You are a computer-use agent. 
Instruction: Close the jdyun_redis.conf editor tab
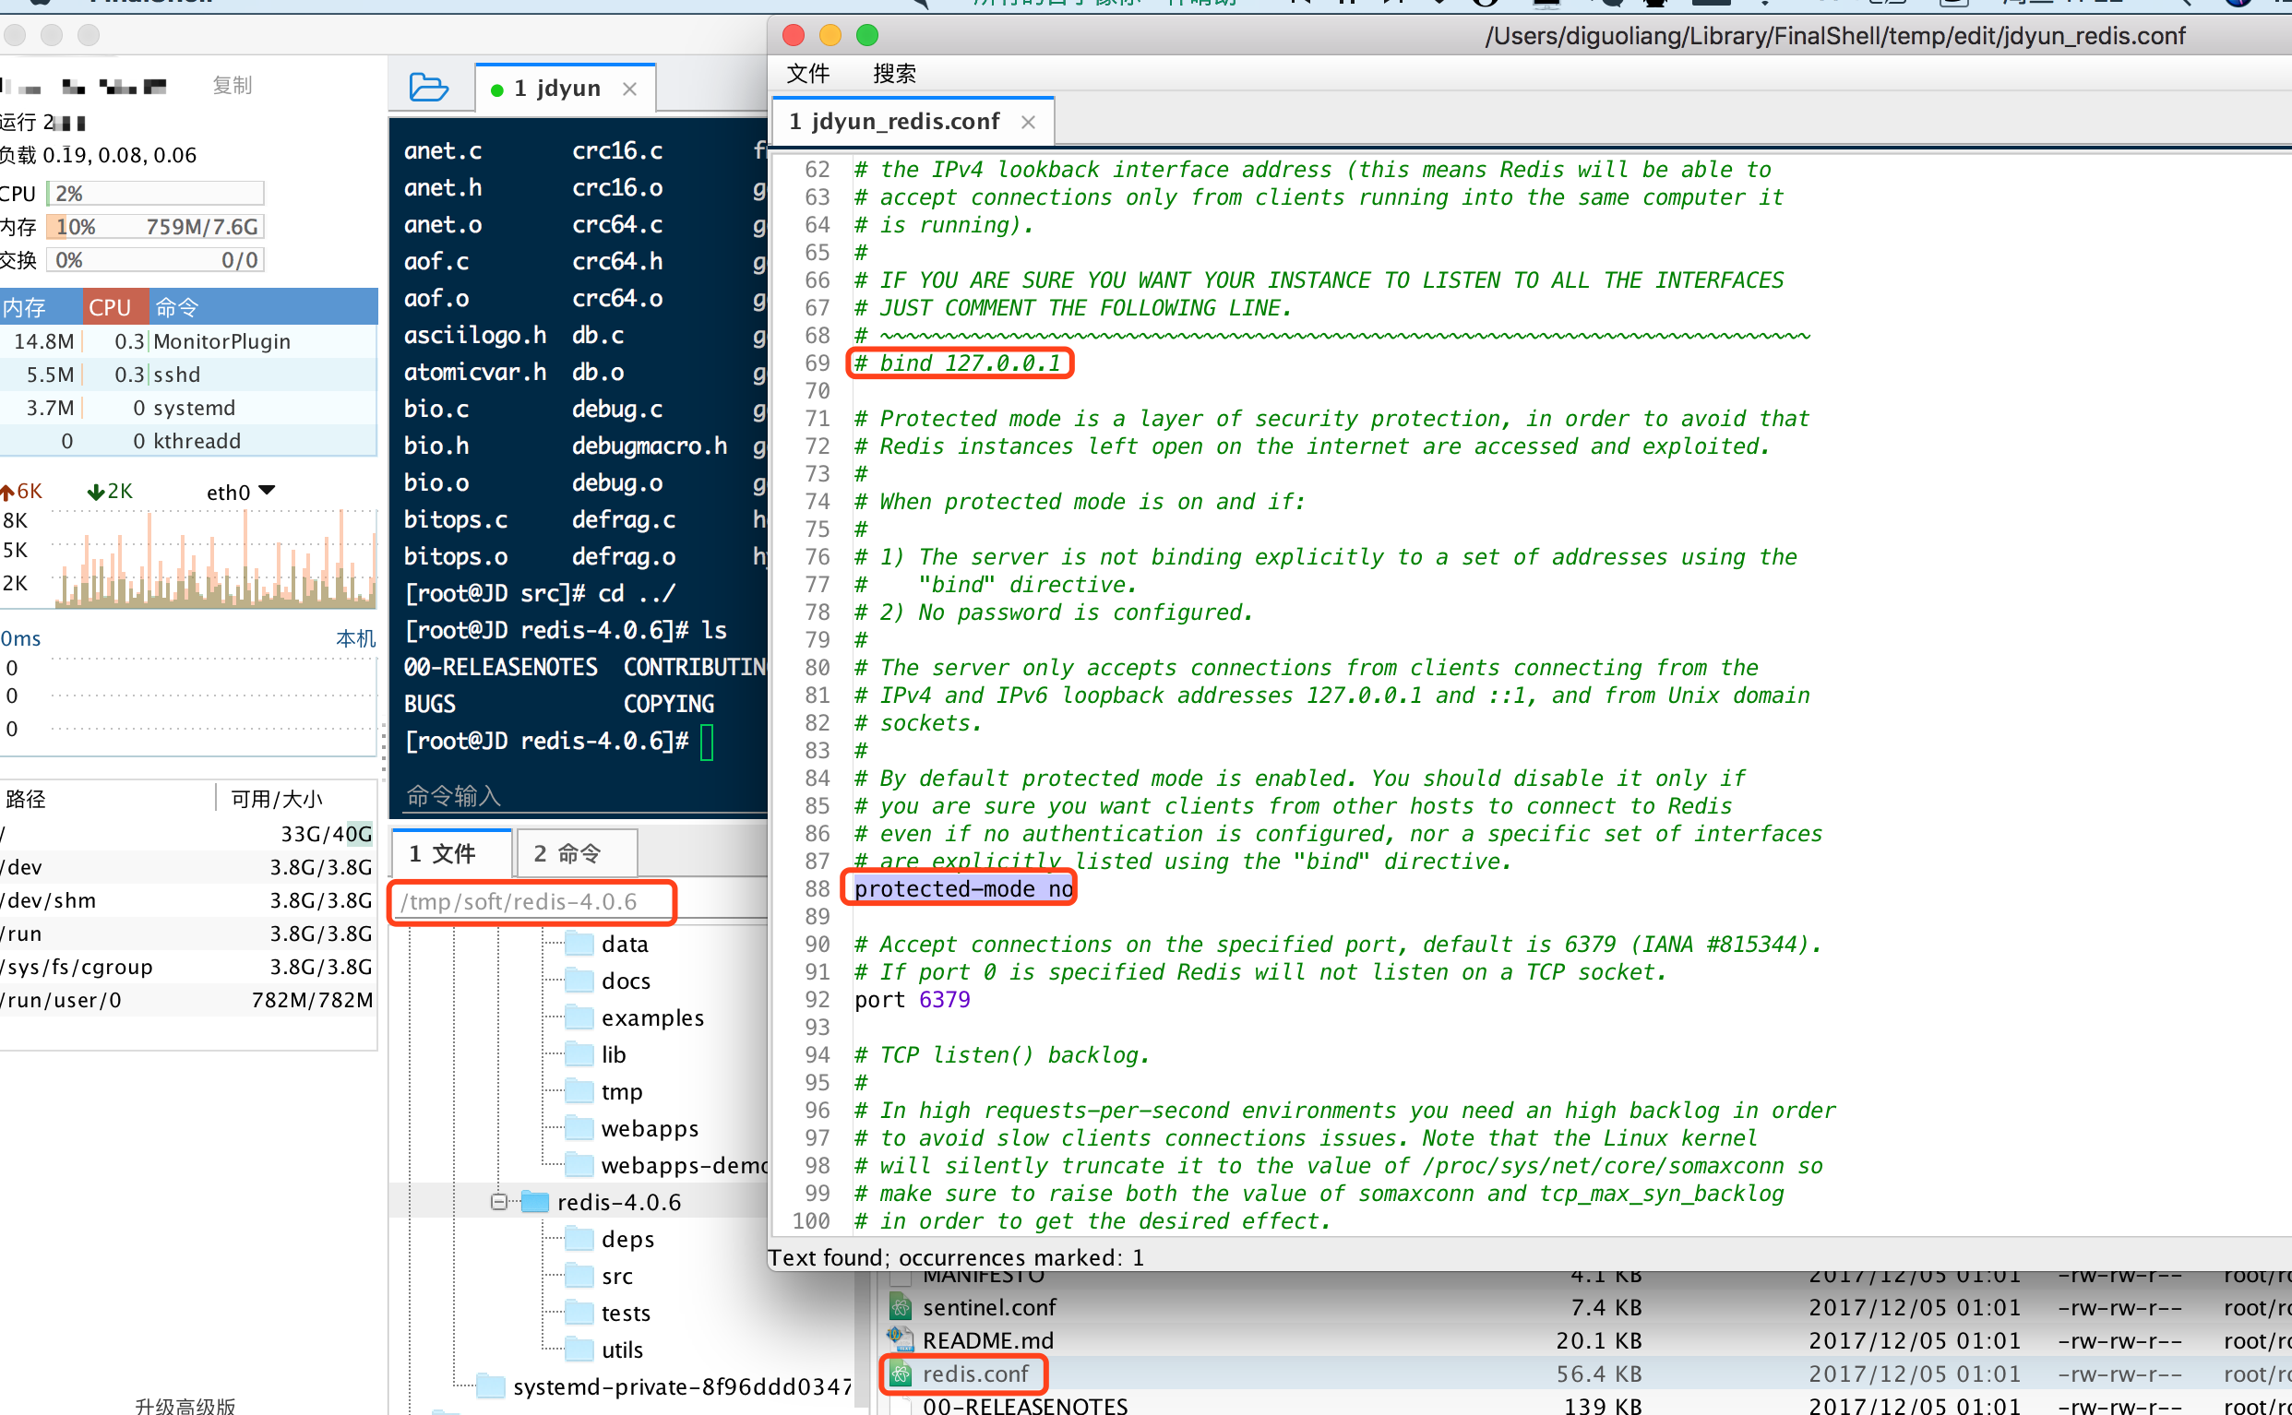1028,123
